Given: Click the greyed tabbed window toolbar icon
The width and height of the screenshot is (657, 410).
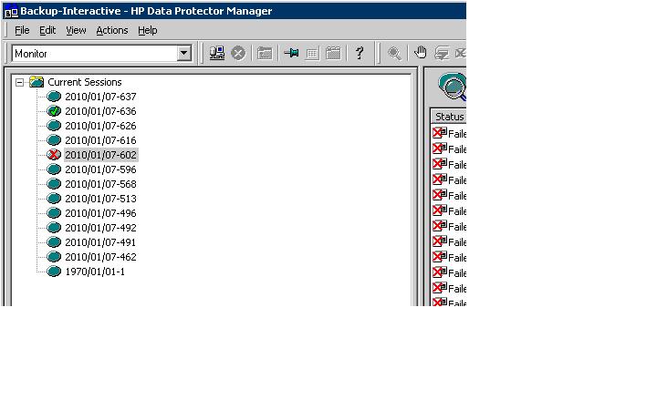Looking at the screenshot, I should (333, 53).
